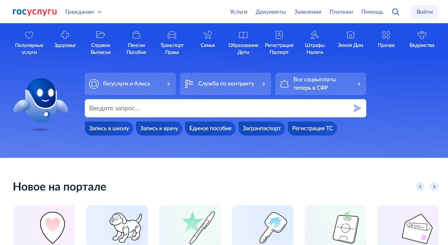The image size is (448, 245).
Task: Open the robot dog news card
Action: coord(117,225)
